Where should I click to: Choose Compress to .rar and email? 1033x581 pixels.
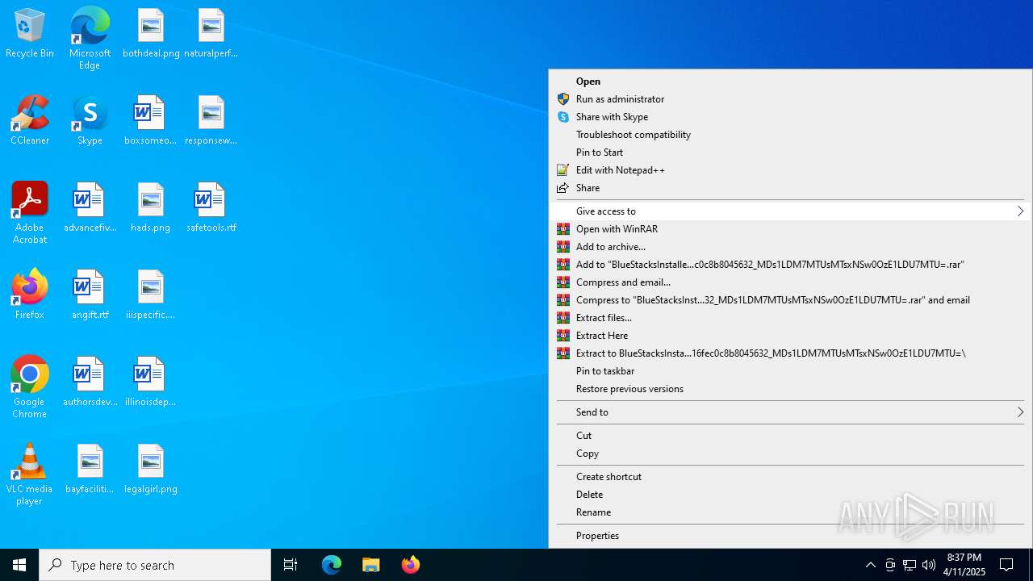(790, 300)
